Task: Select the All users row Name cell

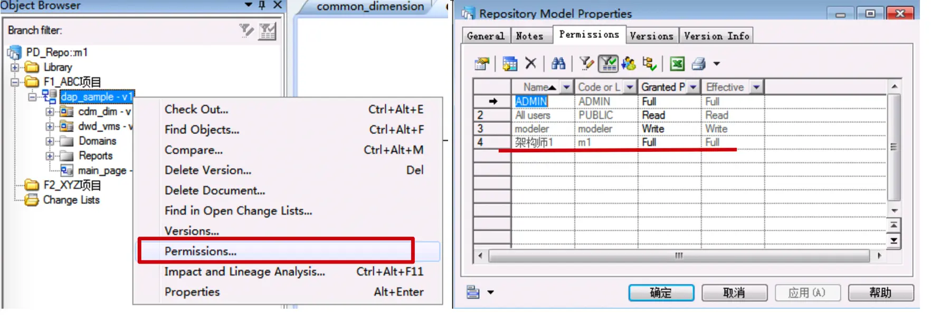Action: point(543,115)
